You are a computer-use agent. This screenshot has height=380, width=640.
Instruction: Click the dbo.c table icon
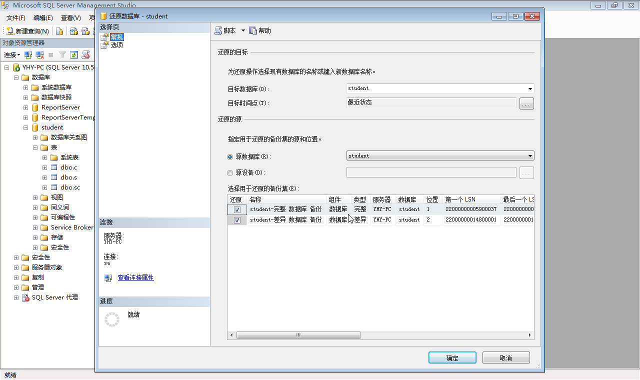[x=54, y=167]
